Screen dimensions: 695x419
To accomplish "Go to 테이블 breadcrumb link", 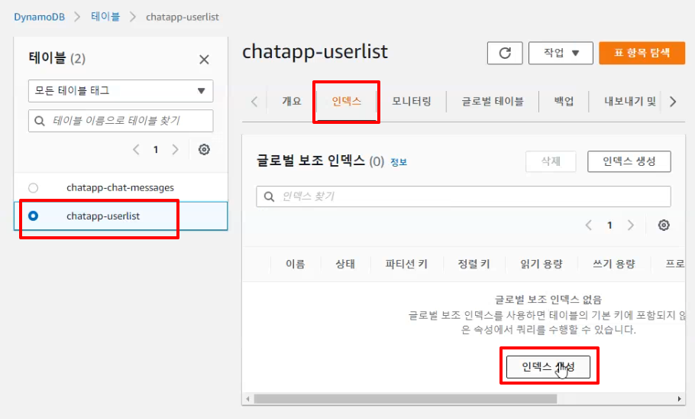I will pos(105,17).
